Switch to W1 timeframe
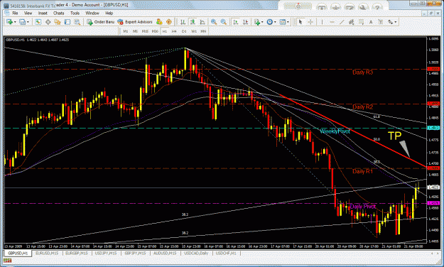Image resolution: width=444 pixels, height=267 pixels. coord(194,31)
